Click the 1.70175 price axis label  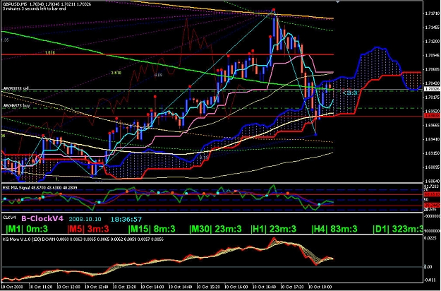(433, 97)
